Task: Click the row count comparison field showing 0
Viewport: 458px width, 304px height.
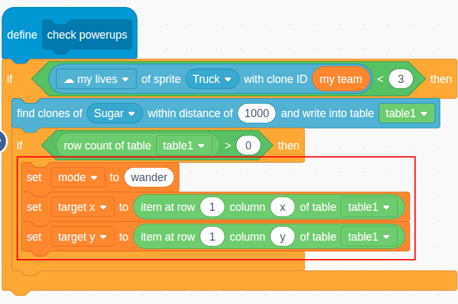Action: coord(248,145)
